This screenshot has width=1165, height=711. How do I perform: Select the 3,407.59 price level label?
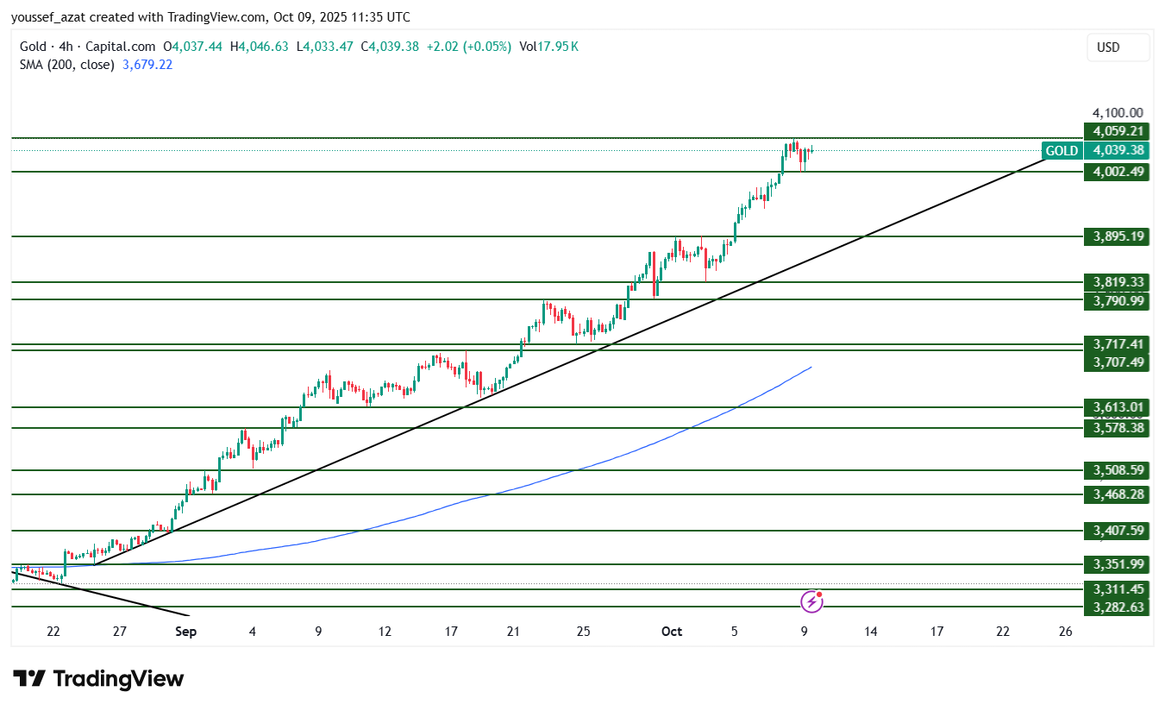coord(1118,531)
